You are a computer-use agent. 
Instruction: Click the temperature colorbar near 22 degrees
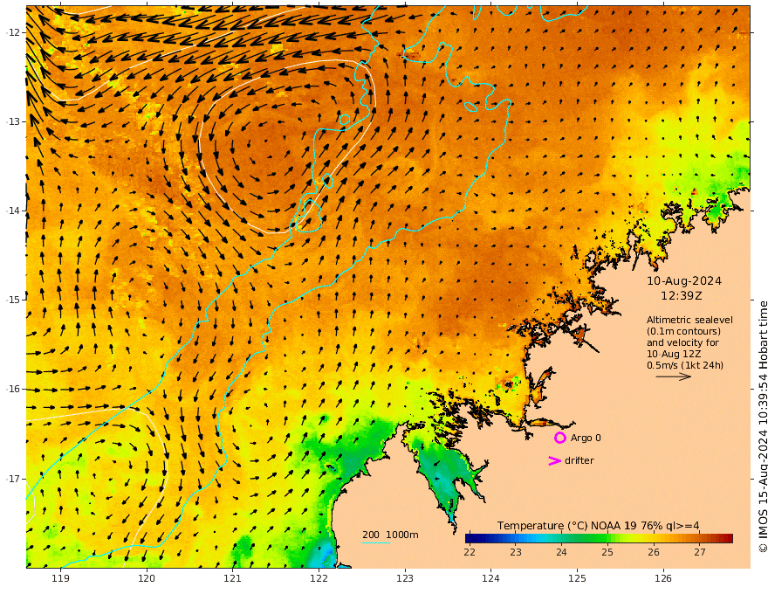click(470, 538)
